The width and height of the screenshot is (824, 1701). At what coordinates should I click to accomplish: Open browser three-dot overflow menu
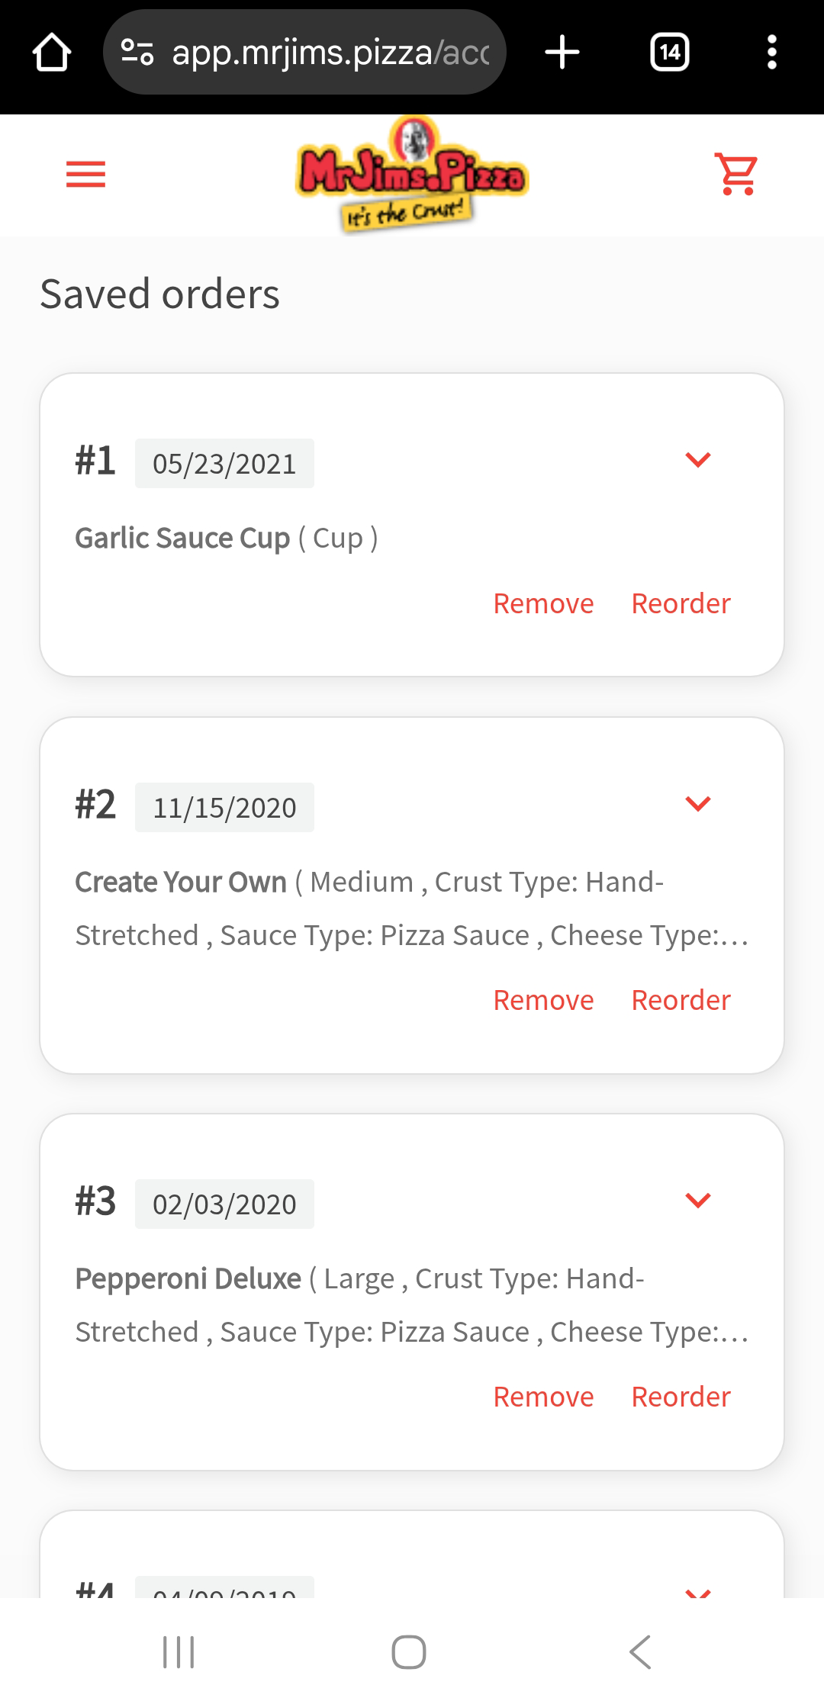click(771, 53)
